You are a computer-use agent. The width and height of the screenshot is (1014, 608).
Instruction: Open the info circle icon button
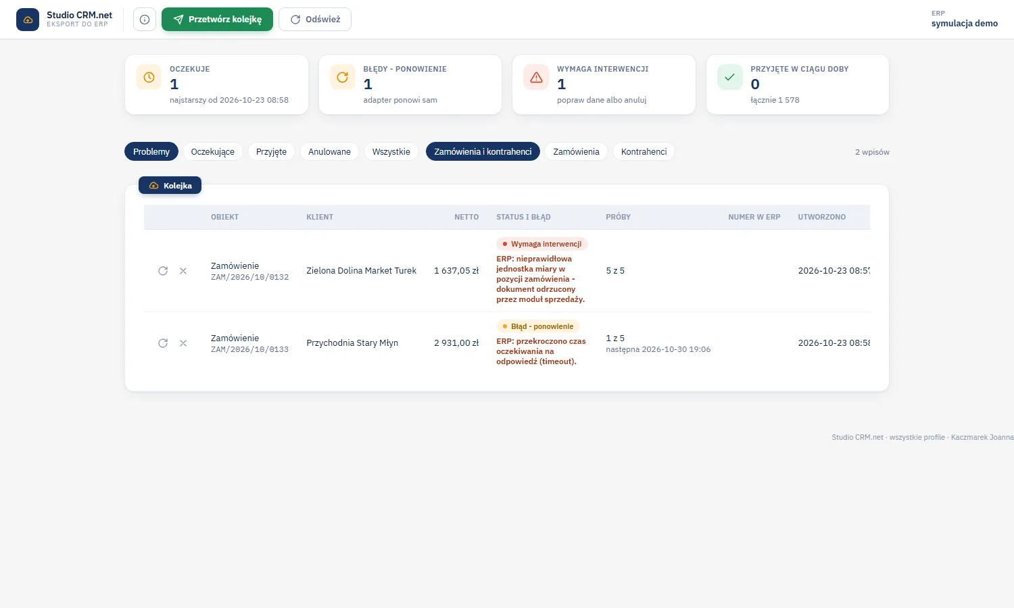[x=145, y=20]
